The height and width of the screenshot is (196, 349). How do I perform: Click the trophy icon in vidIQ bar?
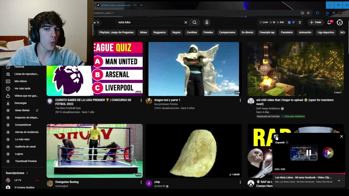300,22
